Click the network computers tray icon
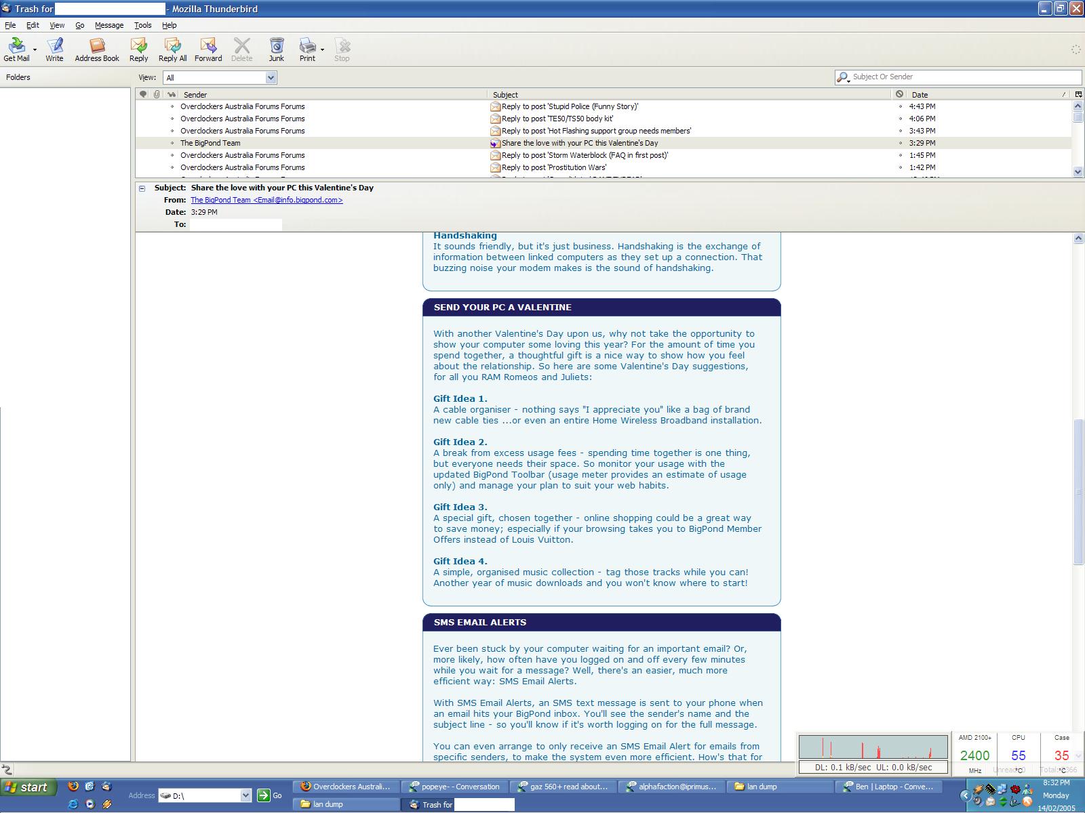Image resolution: width=1085 pixels, height=813 pixels. (x=1002, y=789)
